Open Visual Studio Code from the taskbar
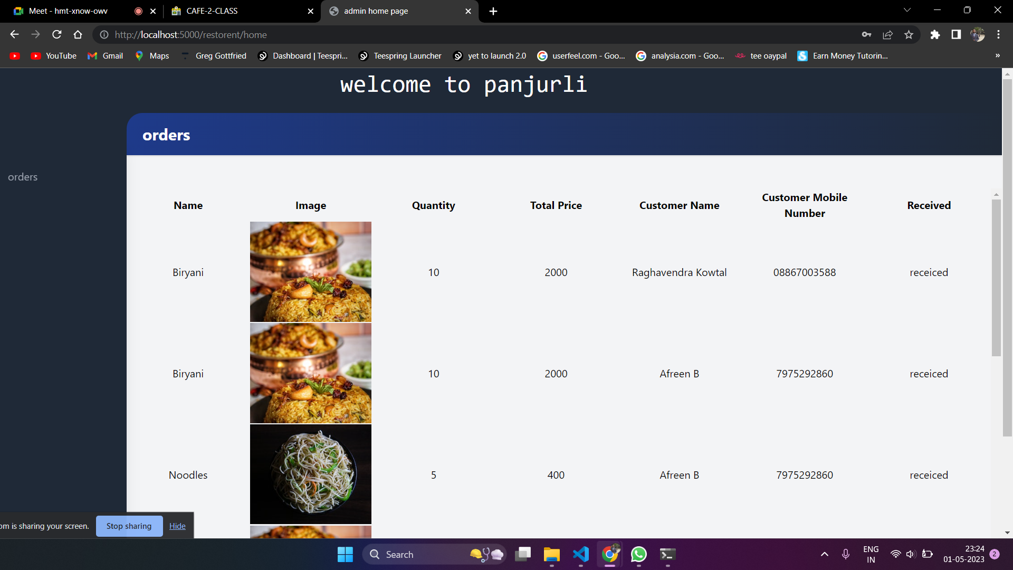Viewport: 1013px width, 570px height. pos(580,554)
